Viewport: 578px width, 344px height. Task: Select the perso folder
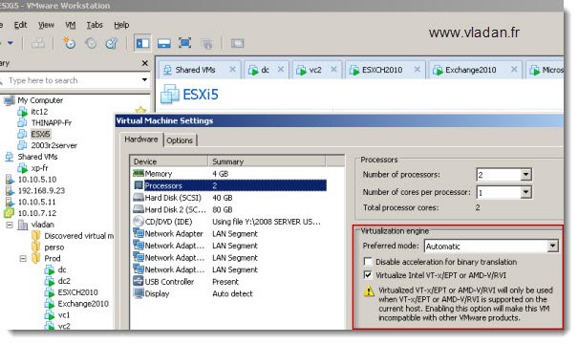pyautogui.click(x=54, y=247)
